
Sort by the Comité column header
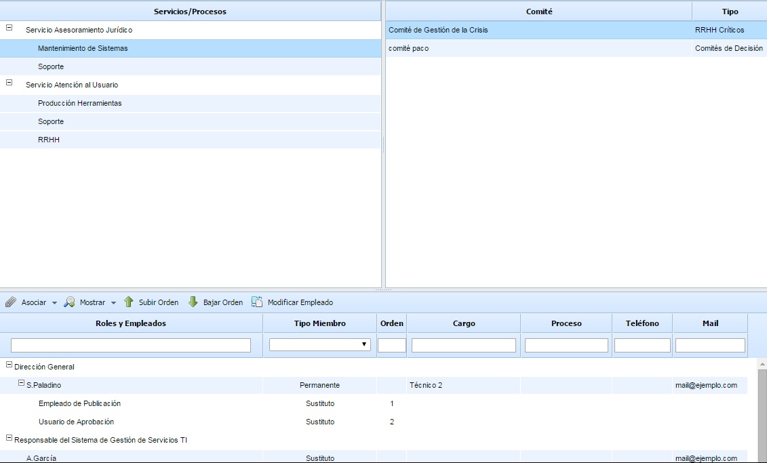click(538, 12)
